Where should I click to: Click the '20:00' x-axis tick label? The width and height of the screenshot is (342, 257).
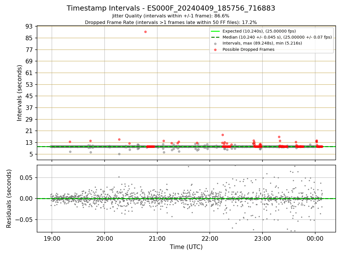(104, 239)
